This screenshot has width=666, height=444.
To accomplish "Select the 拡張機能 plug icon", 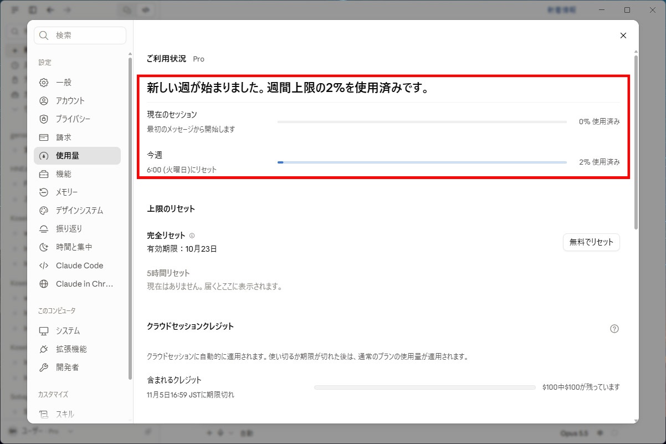I will click(x=44, y=349).
